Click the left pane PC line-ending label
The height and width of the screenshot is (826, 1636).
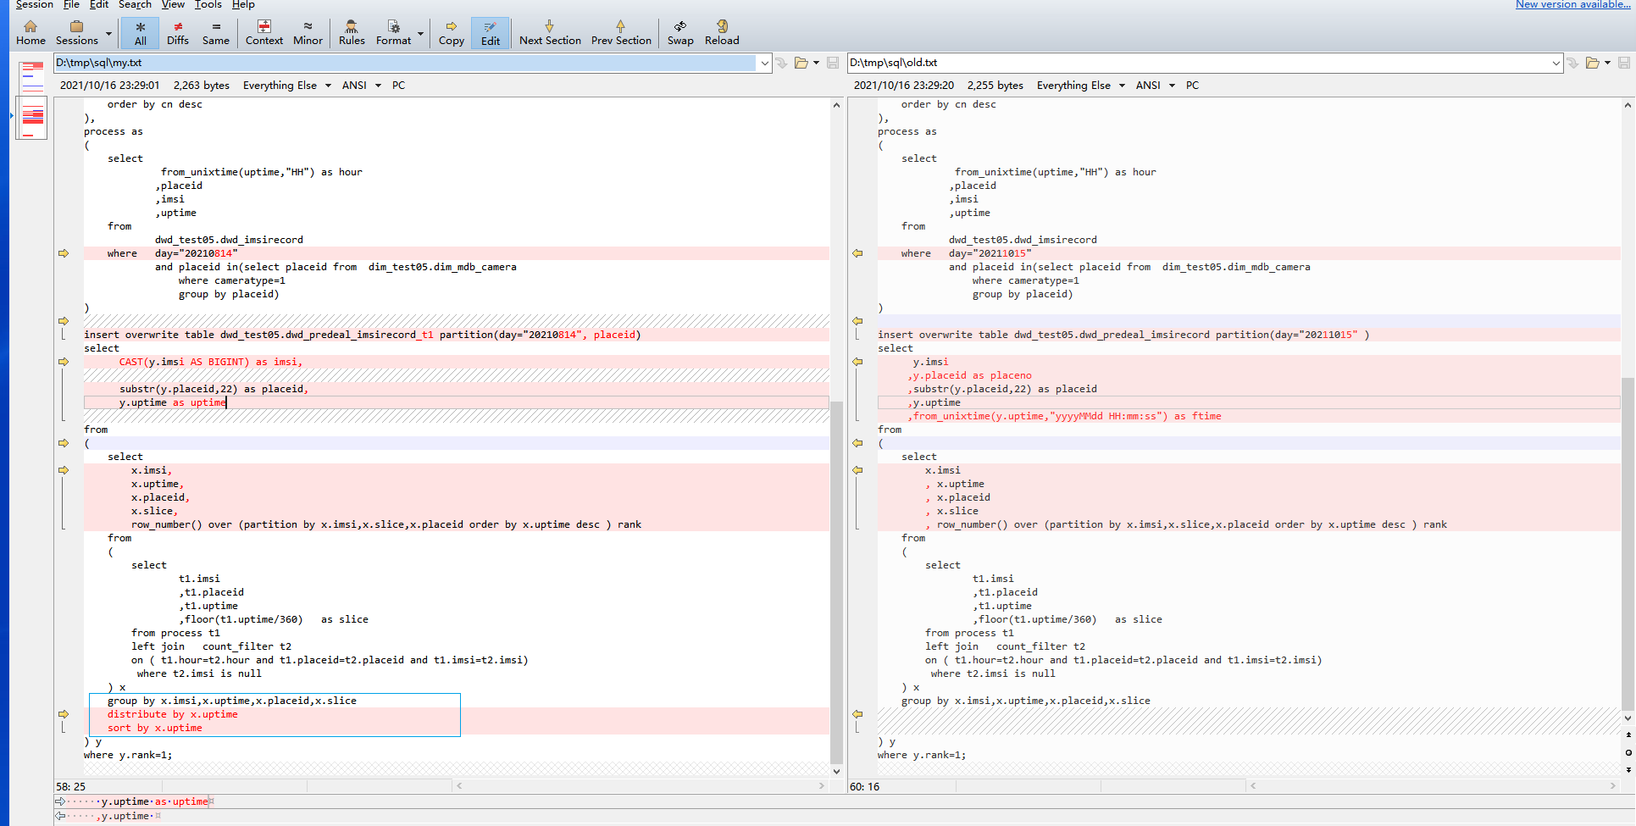398,86
